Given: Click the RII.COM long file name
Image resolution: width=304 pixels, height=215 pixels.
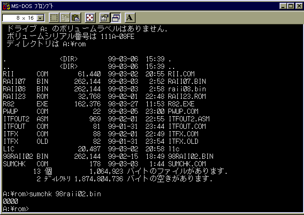Looking at the screenshot, I should click(x=181, y=74).
